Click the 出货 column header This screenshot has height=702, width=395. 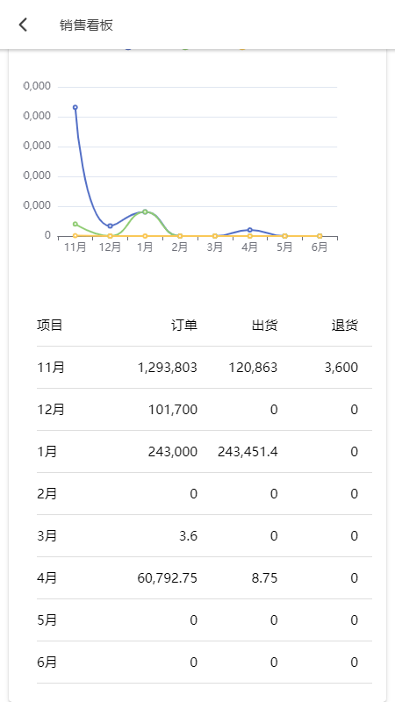pyautogui.click(x=265, y=326)
